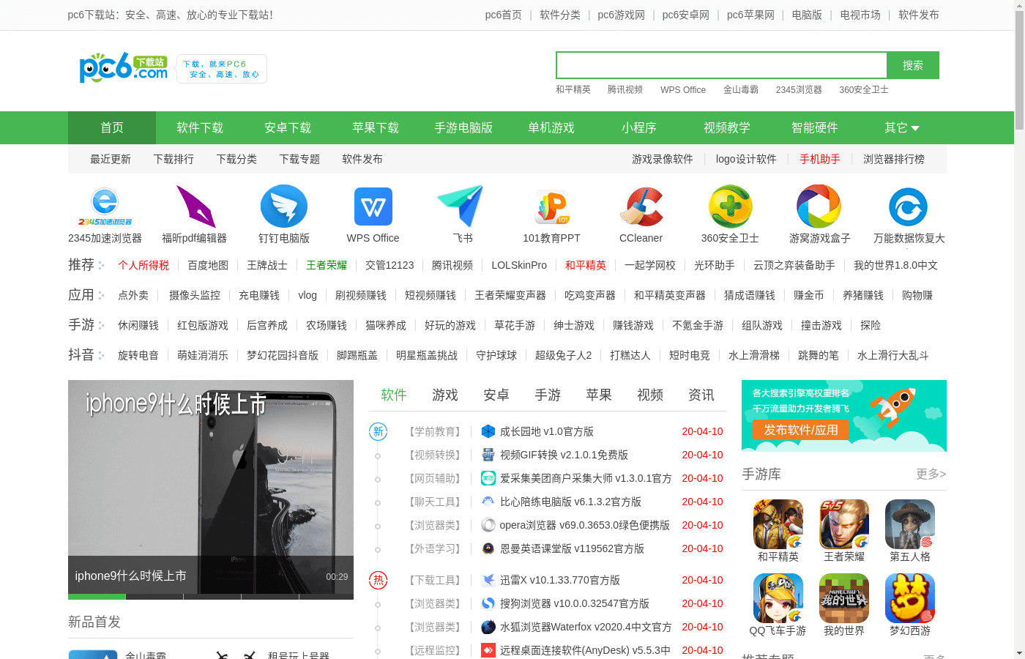This screenshot has height=659, width=1025.
Task: Click 腾讯视频 hot search keyword under search box
Action: 625,89
